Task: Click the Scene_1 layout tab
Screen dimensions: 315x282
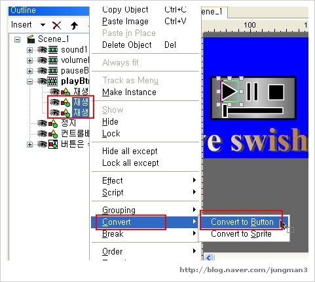Action: (214, 12)
